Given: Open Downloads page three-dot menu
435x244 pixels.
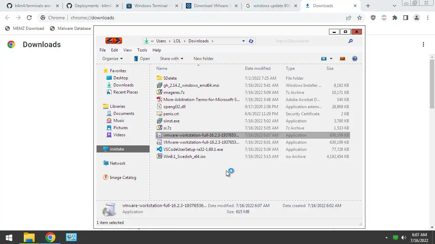Looking at the screenshot, I should (423, 44).
